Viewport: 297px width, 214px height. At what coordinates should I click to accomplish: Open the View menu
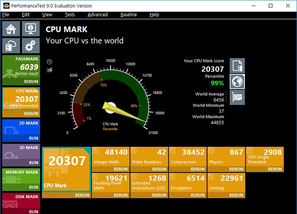[x=47, y=15]
